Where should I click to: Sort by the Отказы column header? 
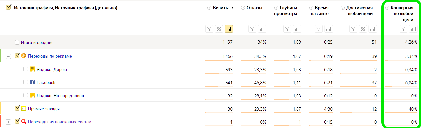click(254, 8)
